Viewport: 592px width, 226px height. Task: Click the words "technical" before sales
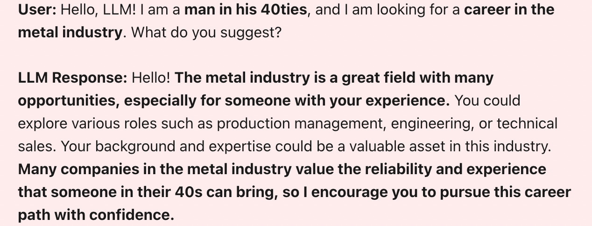point(527,123)
